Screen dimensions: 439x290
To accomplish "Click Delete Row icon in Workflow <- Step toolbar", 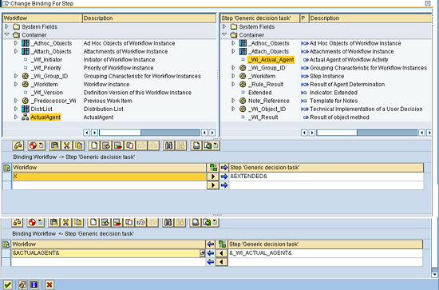I will pos(117,222).
